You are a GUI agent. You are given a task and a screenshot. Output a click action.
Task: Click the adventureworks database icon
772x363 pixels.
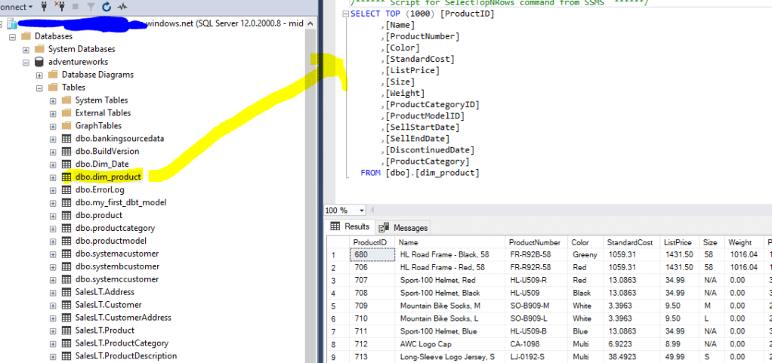pos(39,62)
